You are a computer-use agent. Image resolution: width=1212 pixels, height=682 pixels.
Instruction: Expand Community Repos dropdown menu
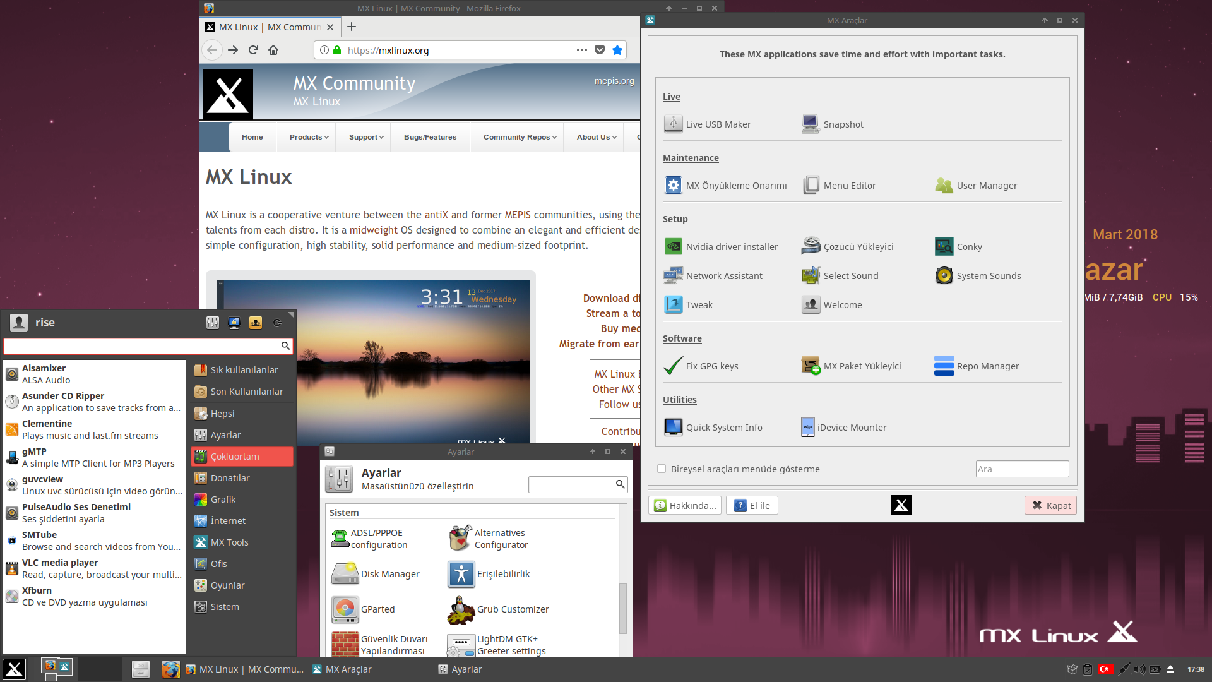pyautogui.click(x=520, y=137)
